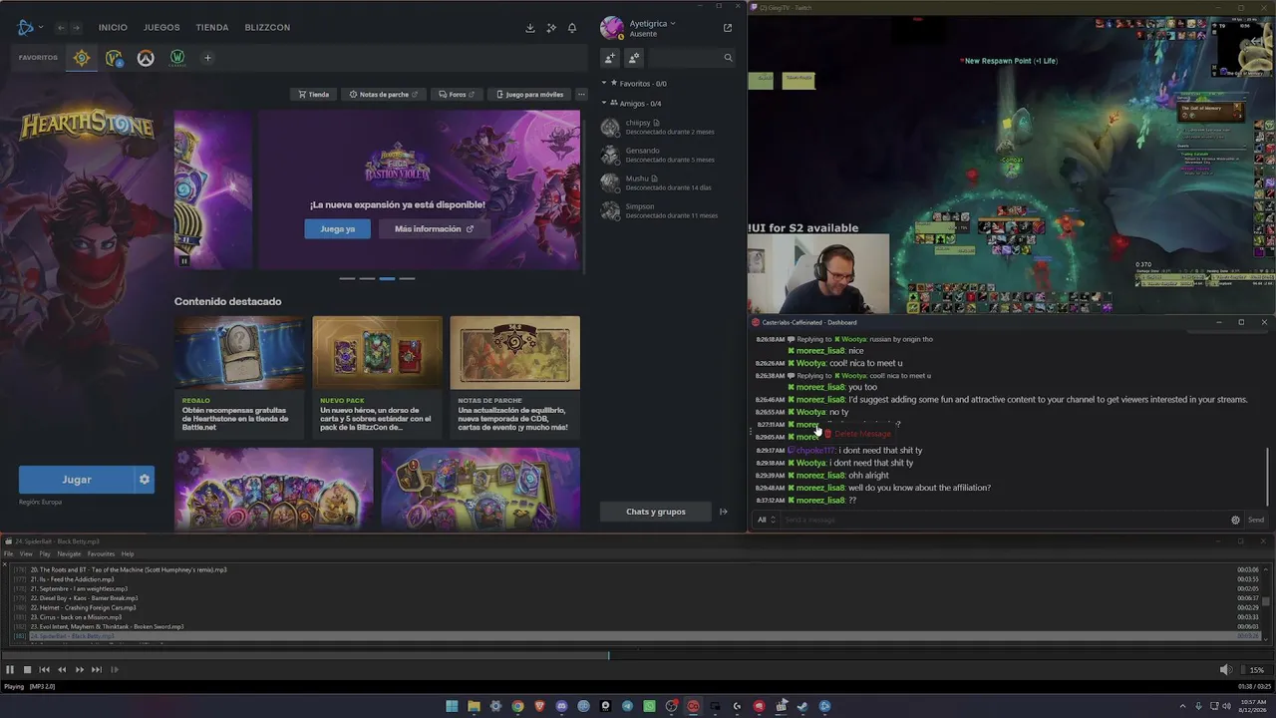Open File Explorer from the taskbar
The image size is (1276, 718).
474,707
